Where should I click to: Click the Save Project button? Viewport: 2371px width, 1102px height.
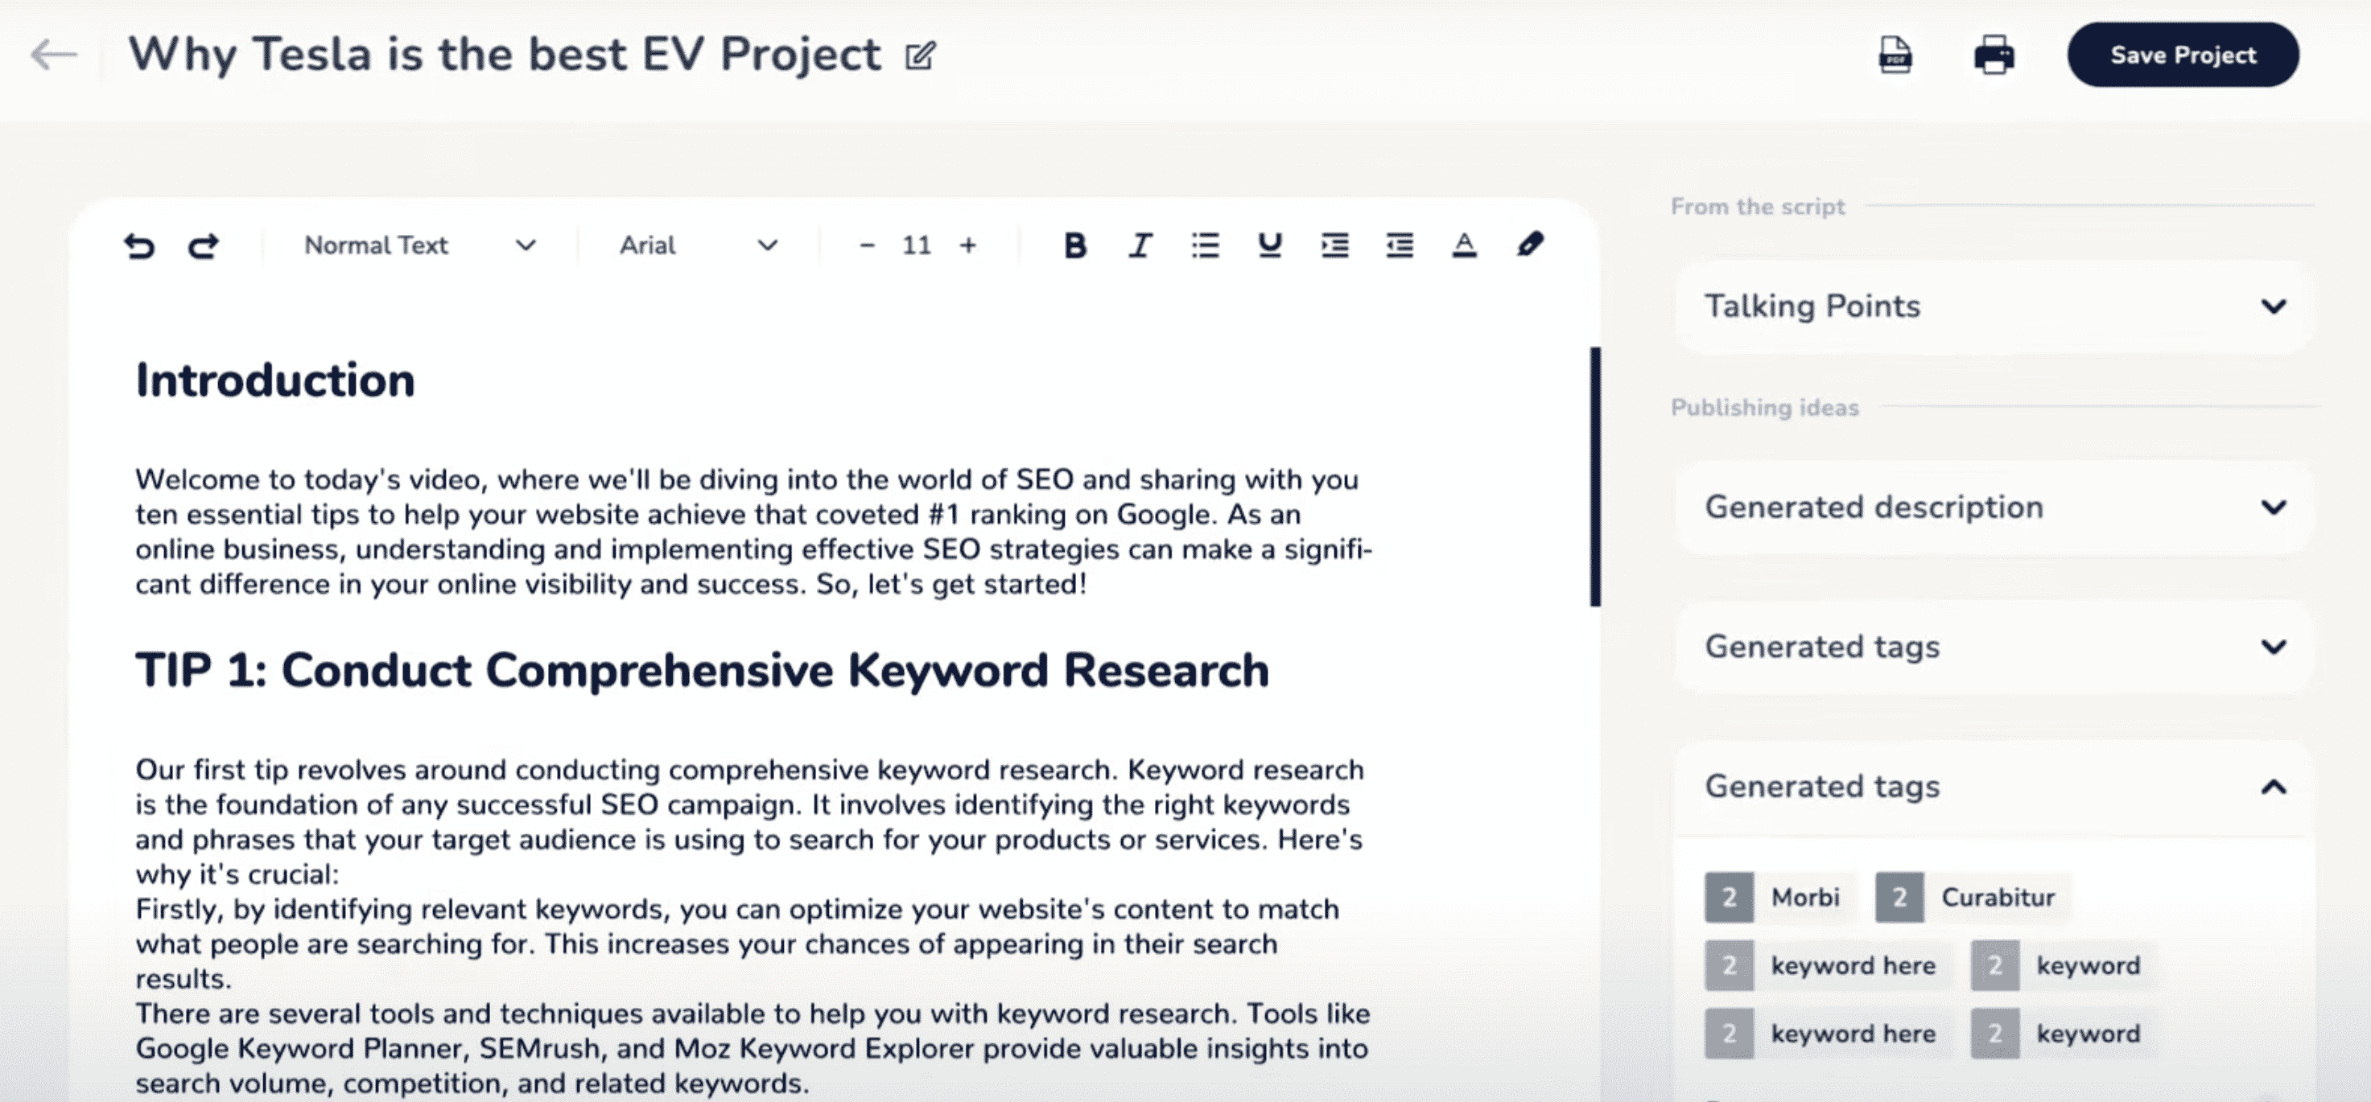[x=2183, y=56]
